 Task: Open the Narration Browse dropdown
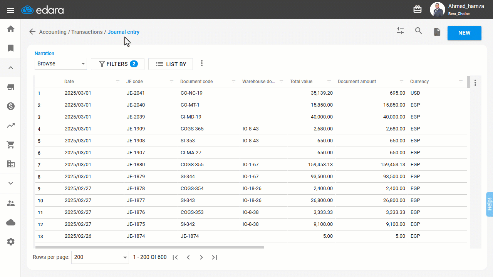click(61, 63)
